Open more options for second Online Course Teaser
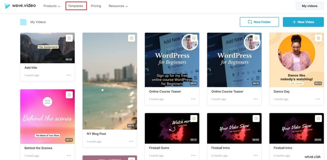This screenshot has height=160, width=327. click(x=256, y=99)
